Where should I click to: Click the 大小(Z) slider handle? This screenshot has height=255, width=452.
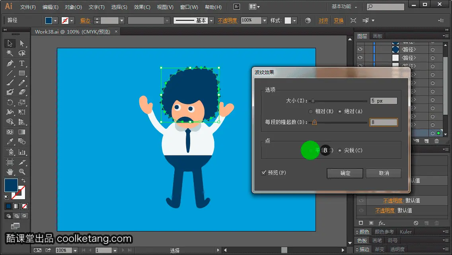[x=313, y=101]
